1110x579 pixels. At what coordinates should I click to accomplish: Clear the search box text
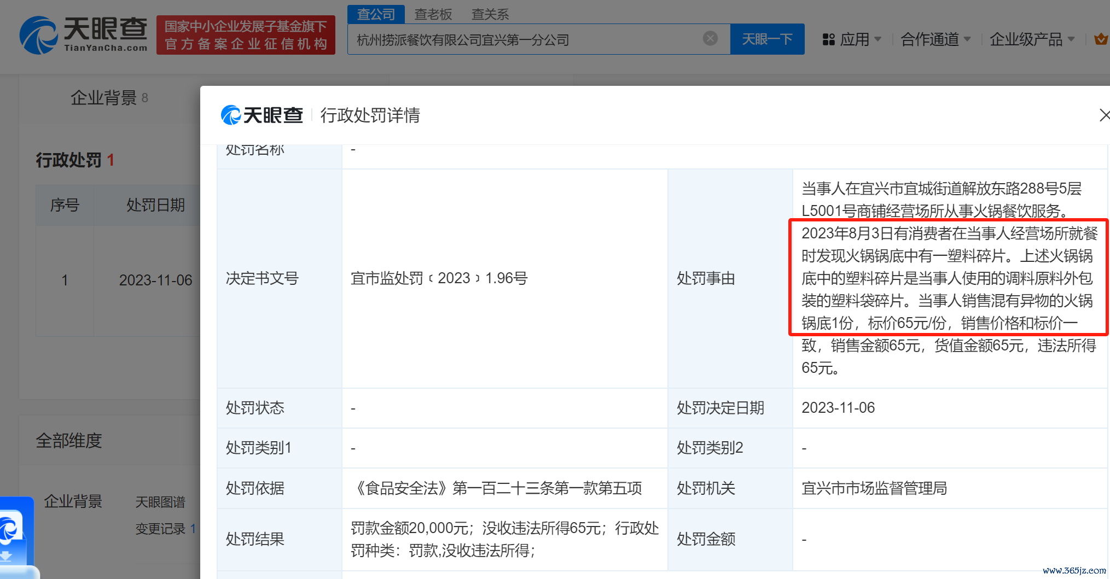tap(710, 38)
